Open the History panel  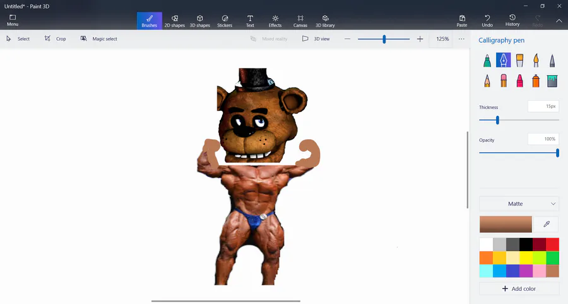tap(512, 21)
